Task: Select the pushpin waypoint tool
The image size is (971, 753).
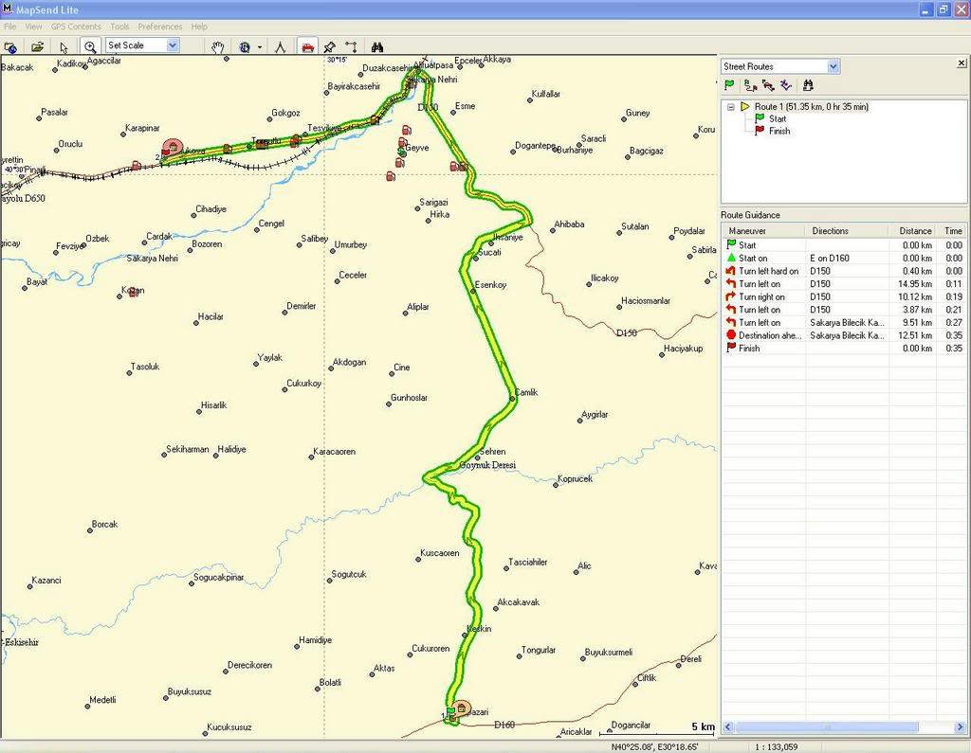Action: point(329,46)
